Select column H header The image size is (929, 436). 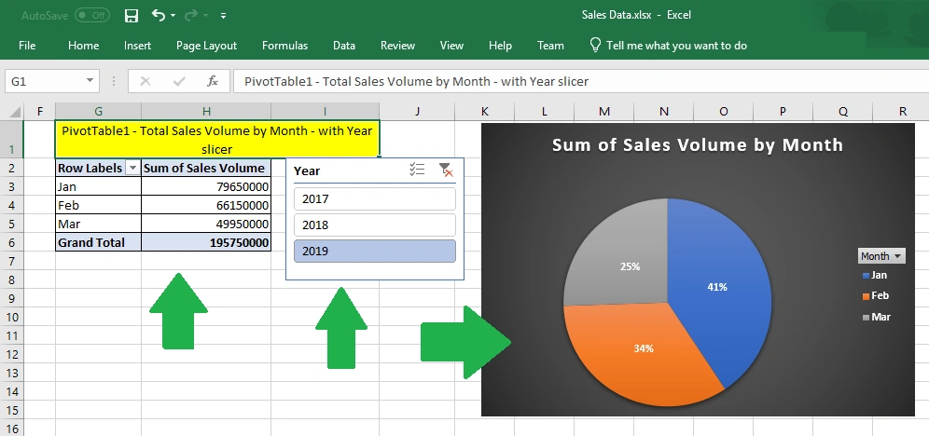(x=206, y=111)
